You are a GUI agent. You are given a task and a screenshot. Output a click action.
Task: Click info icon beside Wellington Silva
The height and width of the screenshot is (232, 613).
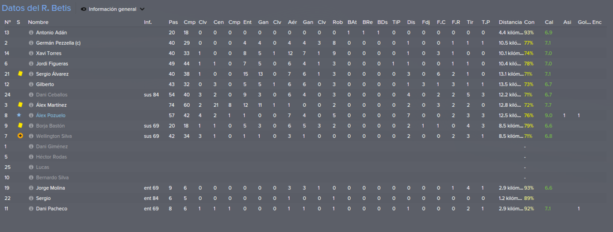(31, 136)
